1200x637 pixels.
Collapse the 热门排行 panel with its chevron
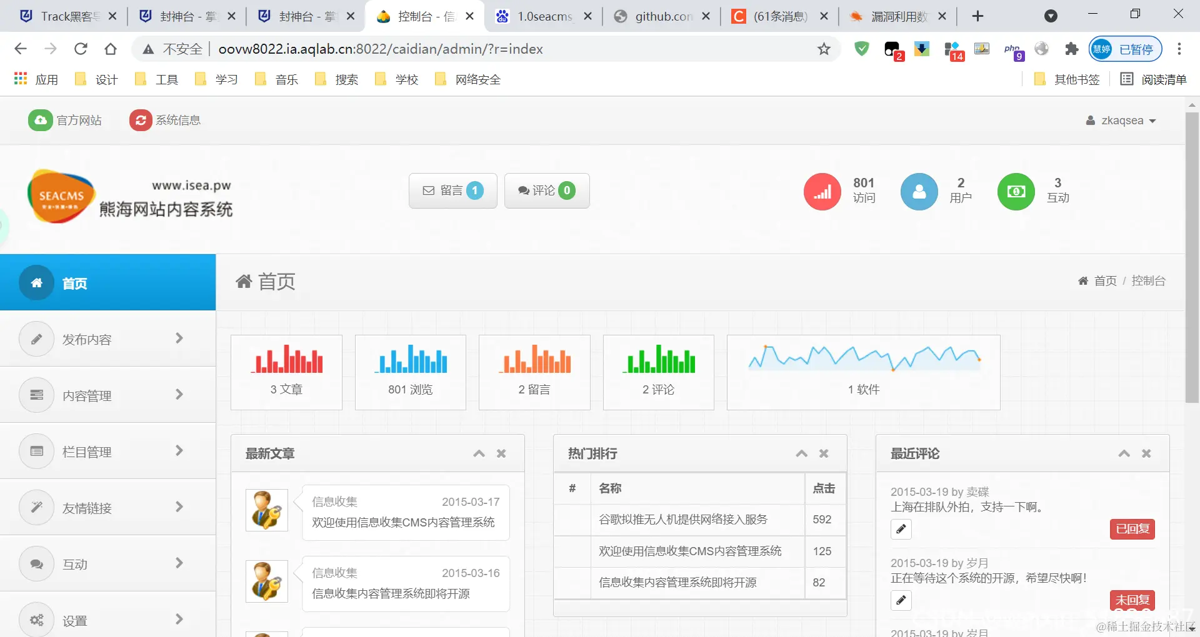(801, 453)
